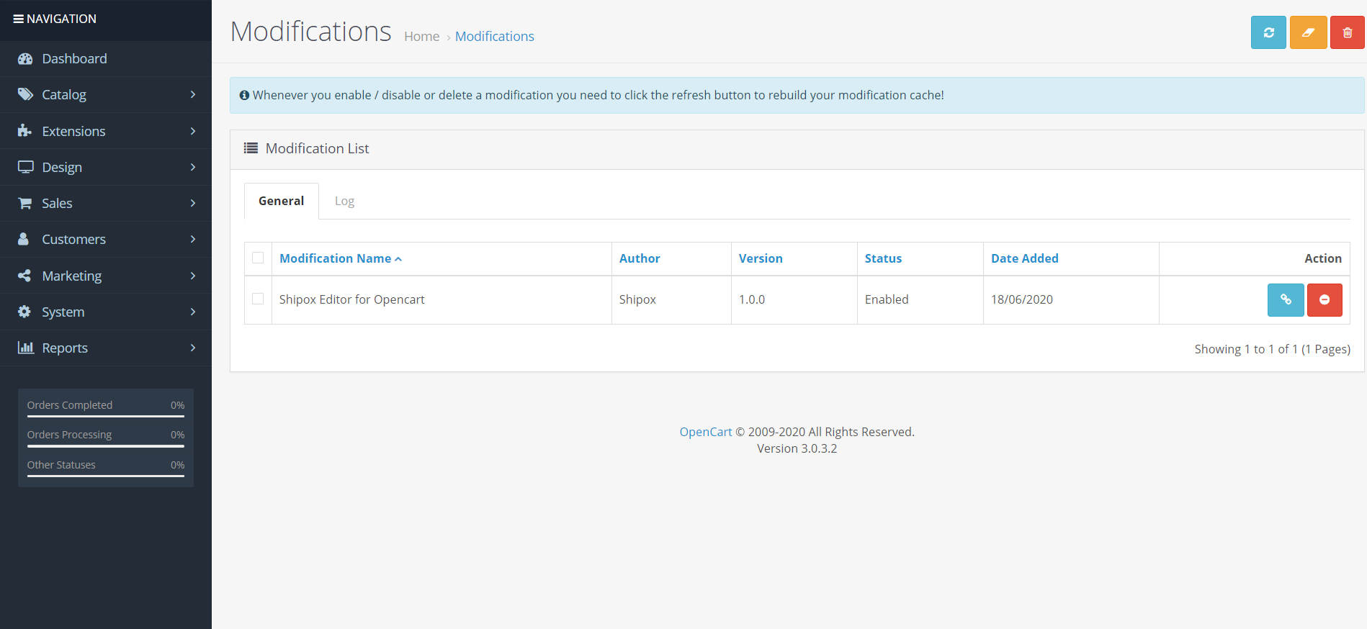This screenshot has height=629, width=1367.
Task: Sort table by Version column
Action: (x=761, y=258)
